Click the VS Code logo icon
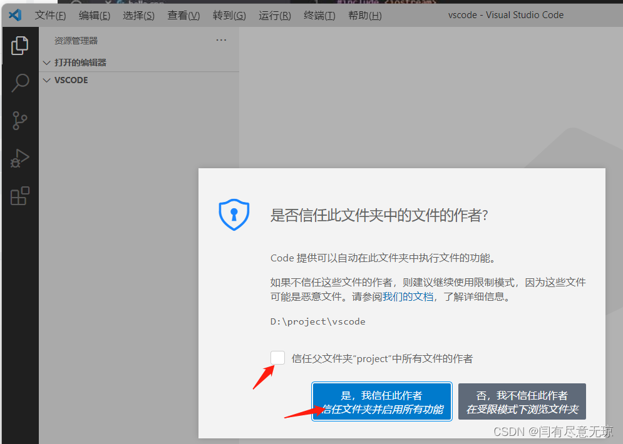Screen dimensions: 623x444 click(15, 15)
